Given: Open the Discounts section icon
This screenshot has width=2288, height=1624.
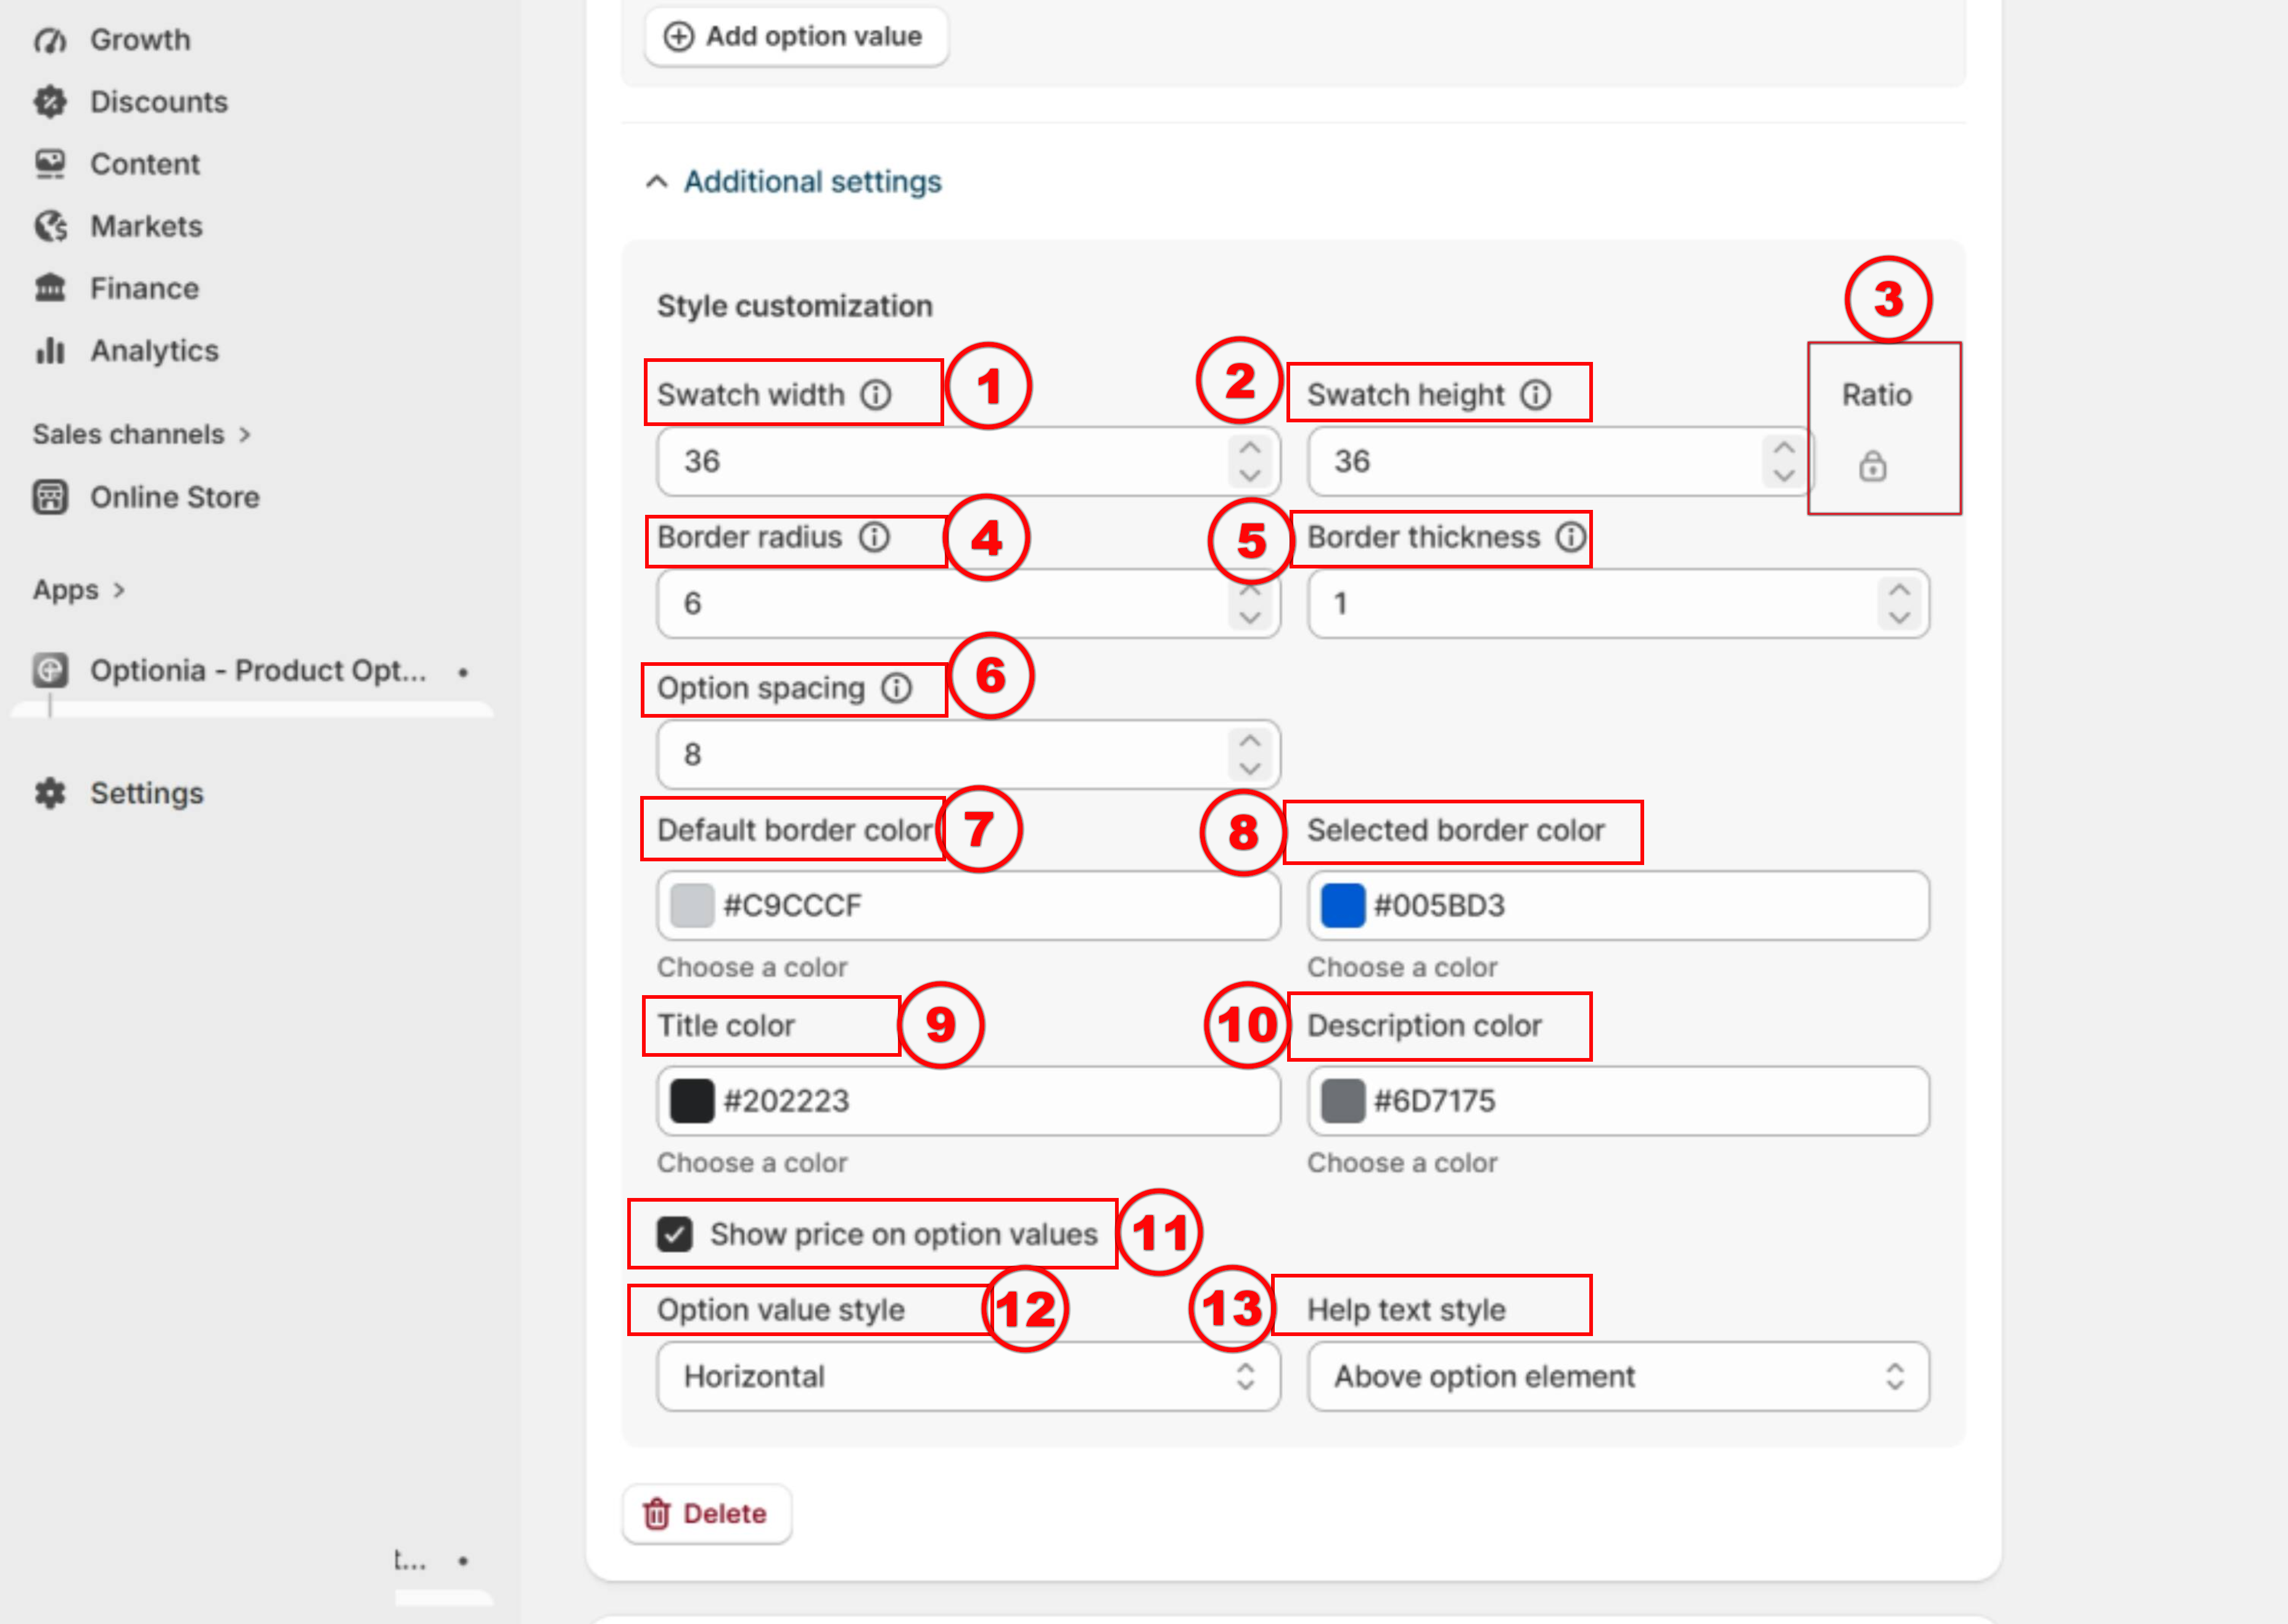Looking at the screenshot, I should tap(50, 102).
